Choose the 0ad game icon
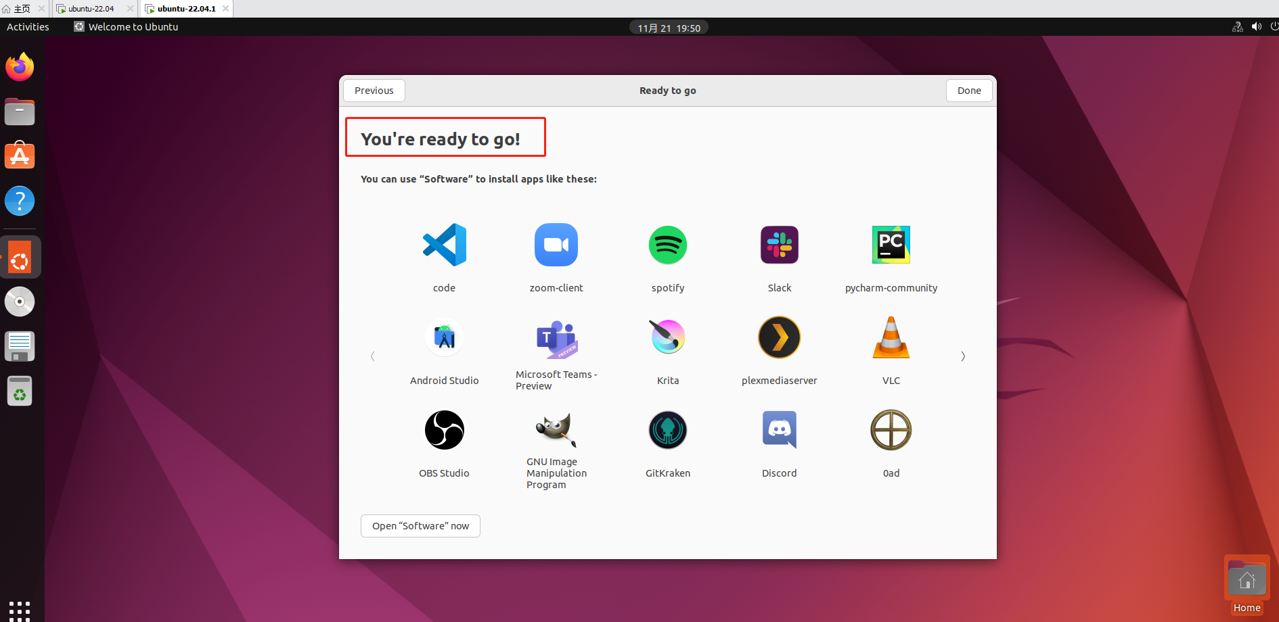The height and width of the screenshot is (622, 1279). (x=891, y=430)
